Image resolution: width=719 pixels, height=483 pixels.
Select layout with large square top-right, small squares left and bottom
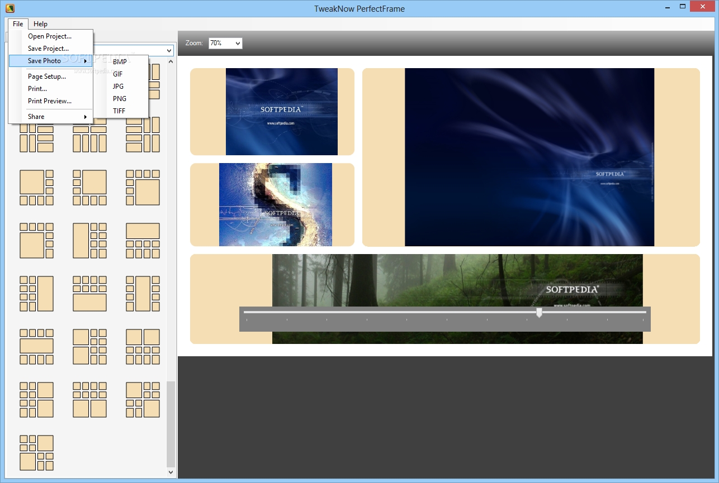pyautogui.click(x=89, y=188)
